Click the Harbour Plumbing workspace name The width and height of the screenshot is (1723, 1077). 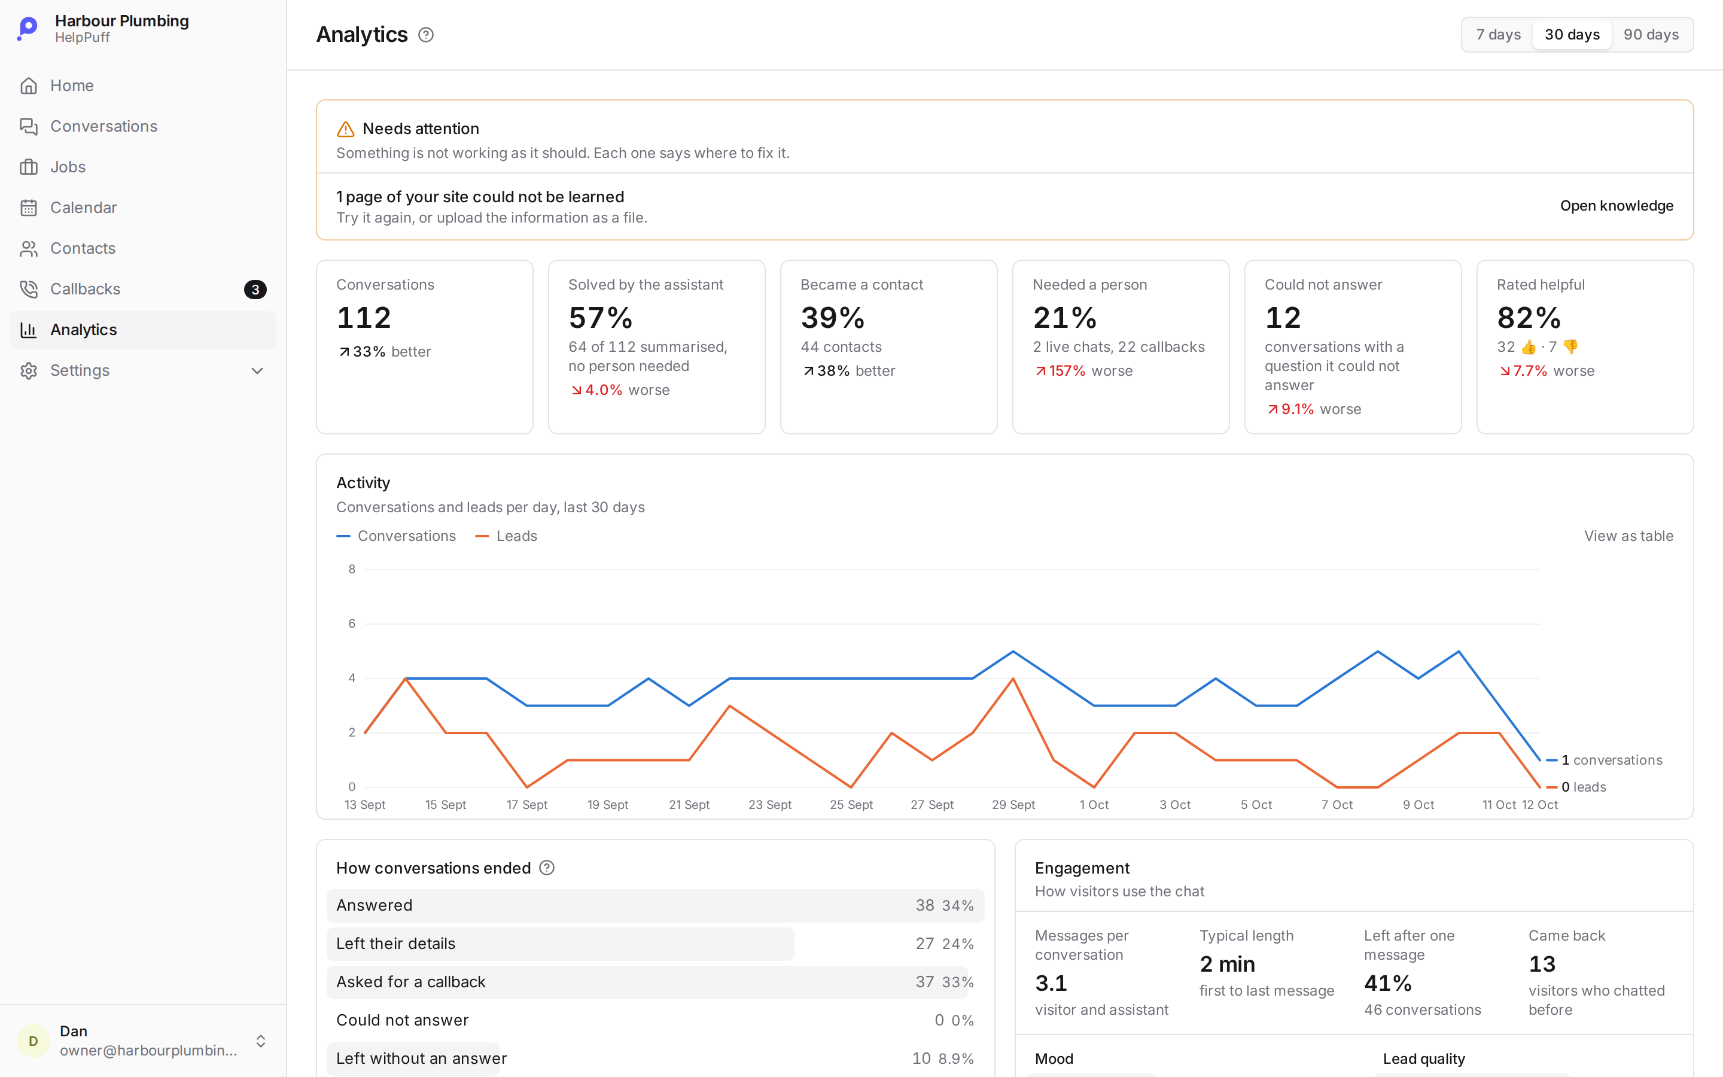coord(122,21)
